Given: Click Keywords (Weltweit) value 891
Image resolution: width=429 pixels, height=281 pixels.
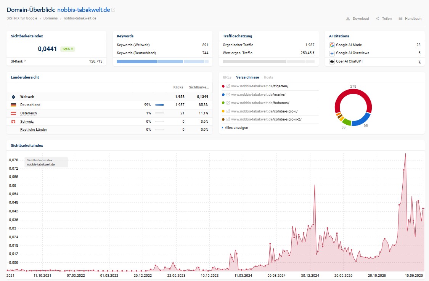Looking at the screenshot, I should (205, 45).
